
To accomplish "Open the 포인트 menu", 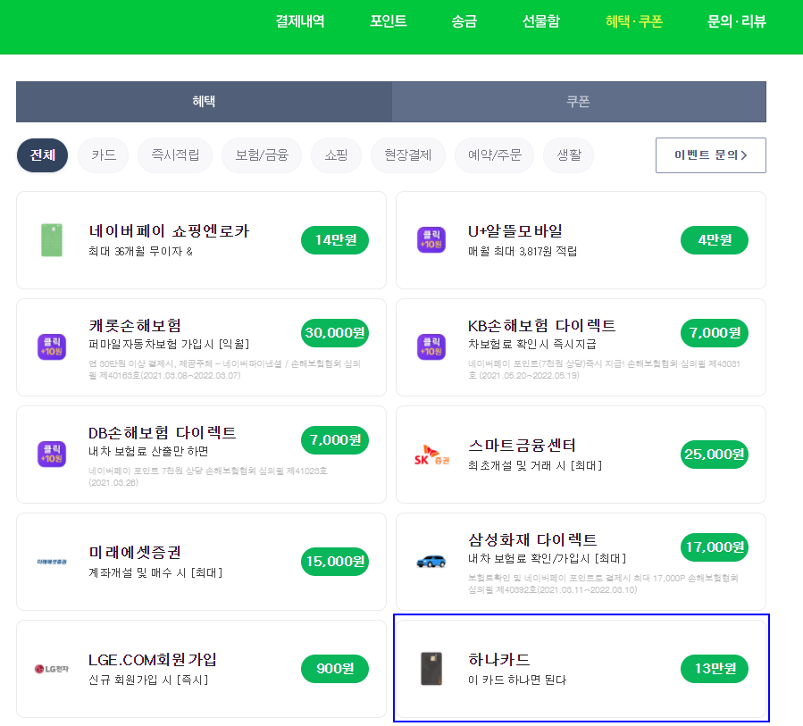I will coord(389,21).
